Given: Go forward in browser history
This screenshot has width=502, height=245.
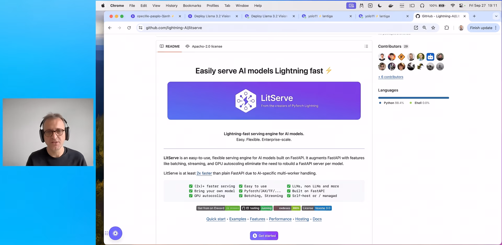Looking at the screenshot, I should coord(119,28).
